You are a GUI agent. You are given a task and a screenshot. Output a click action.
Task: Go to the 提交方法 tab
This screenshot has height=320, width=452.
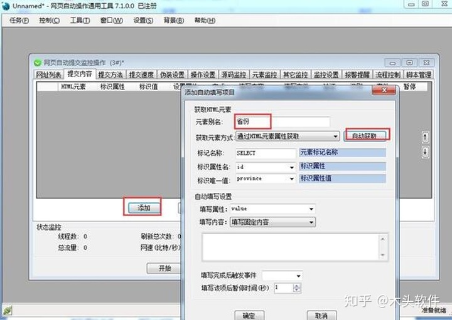pos(110,75)
